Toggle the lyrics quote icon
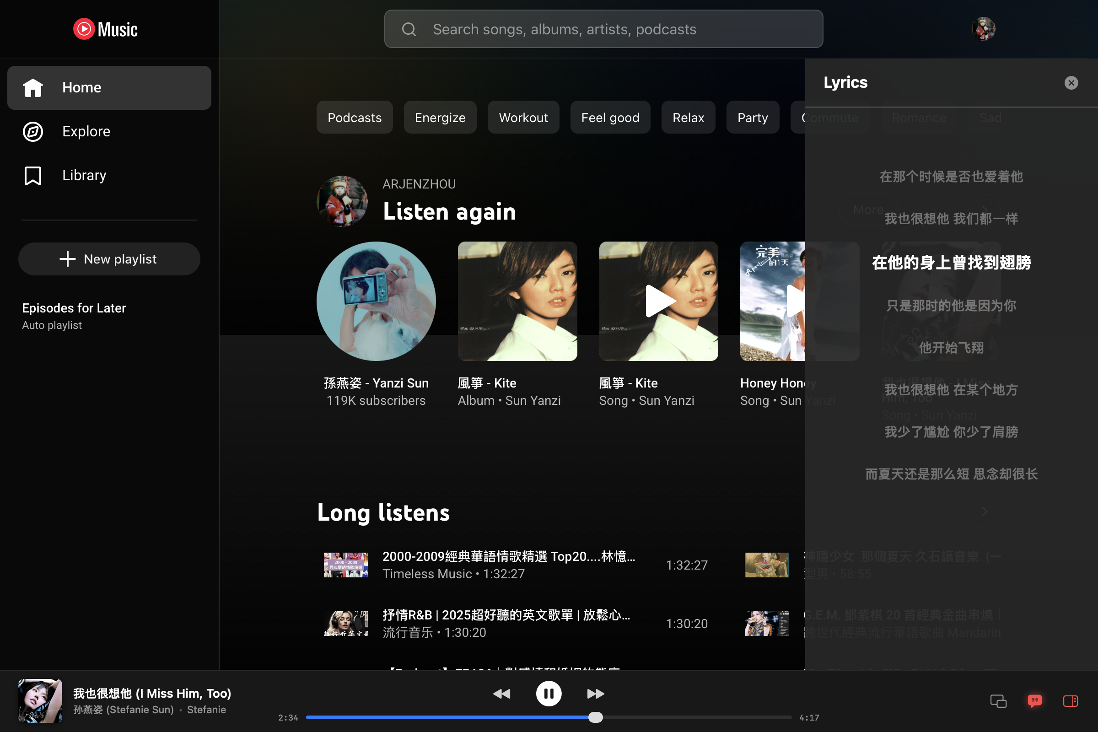 click(1034, 701)
